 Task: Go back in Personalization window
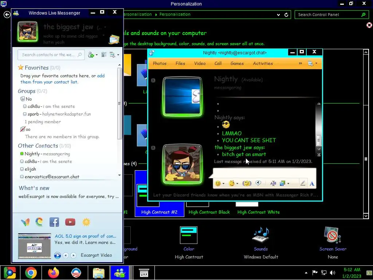tap(7, 15)
